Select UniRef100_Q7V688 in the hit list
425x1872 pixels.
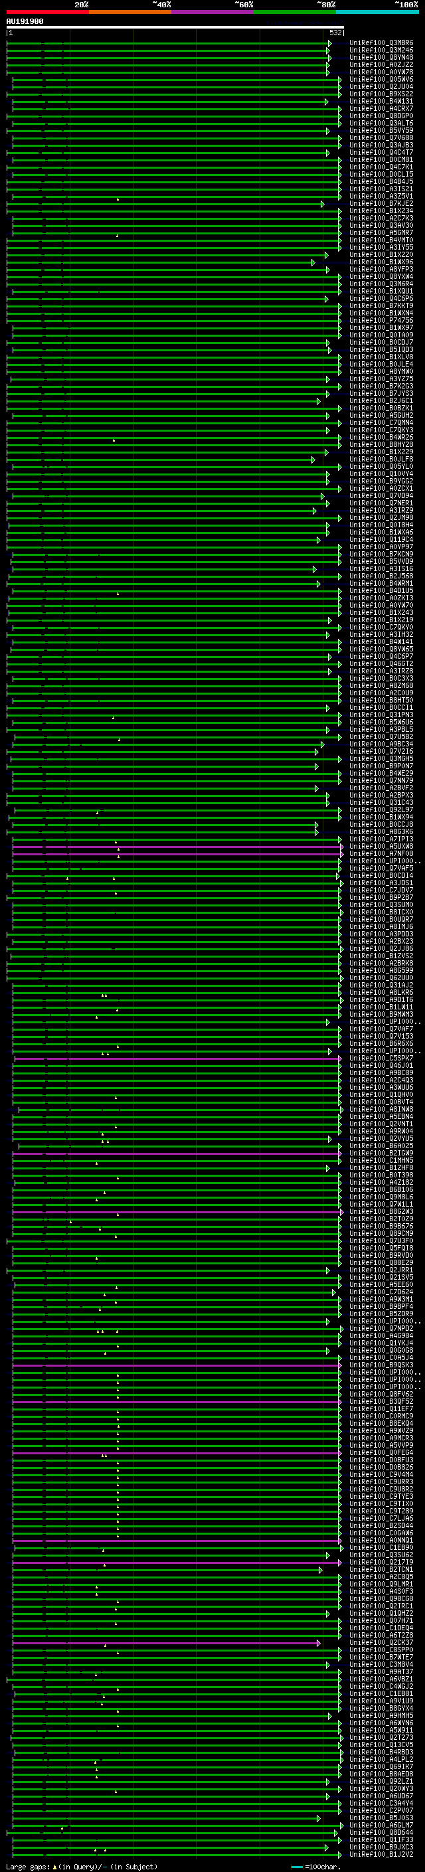click(381, 138)
